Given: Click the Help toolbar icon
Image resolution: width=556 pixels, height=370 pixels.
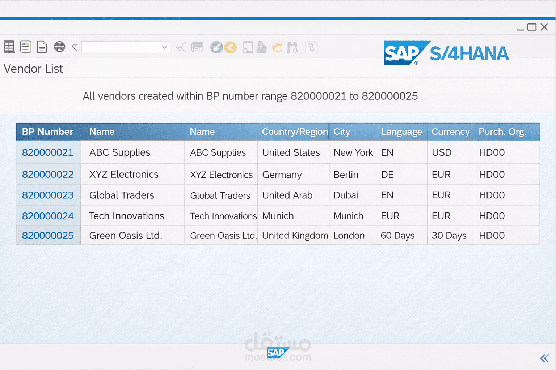Looking at the screenshot, I should pyautogui.click(x=311, y=47).
